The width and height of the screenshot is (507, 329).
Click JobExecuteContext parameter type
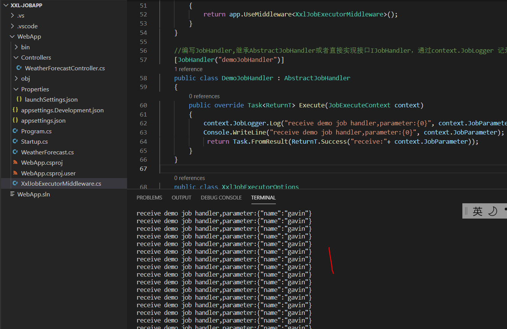pos(359,105)
